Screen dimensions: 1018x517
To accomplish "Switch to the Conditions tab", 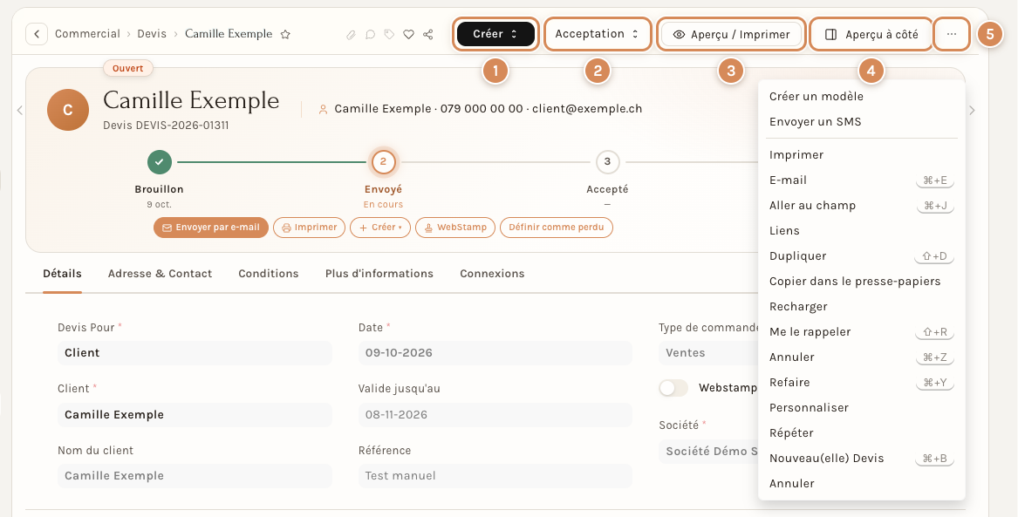I will pyautogui.click(x=268, y=274).
